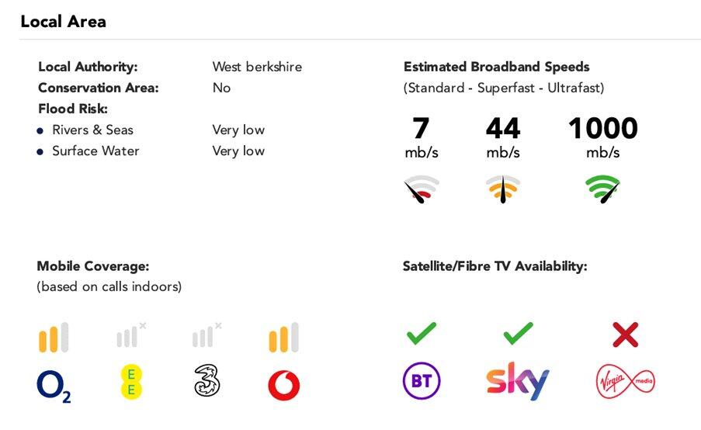This screenshot has width=701, height=430.
Task: Click the Vodafone signal strength bars
Action: pos(283,338)
